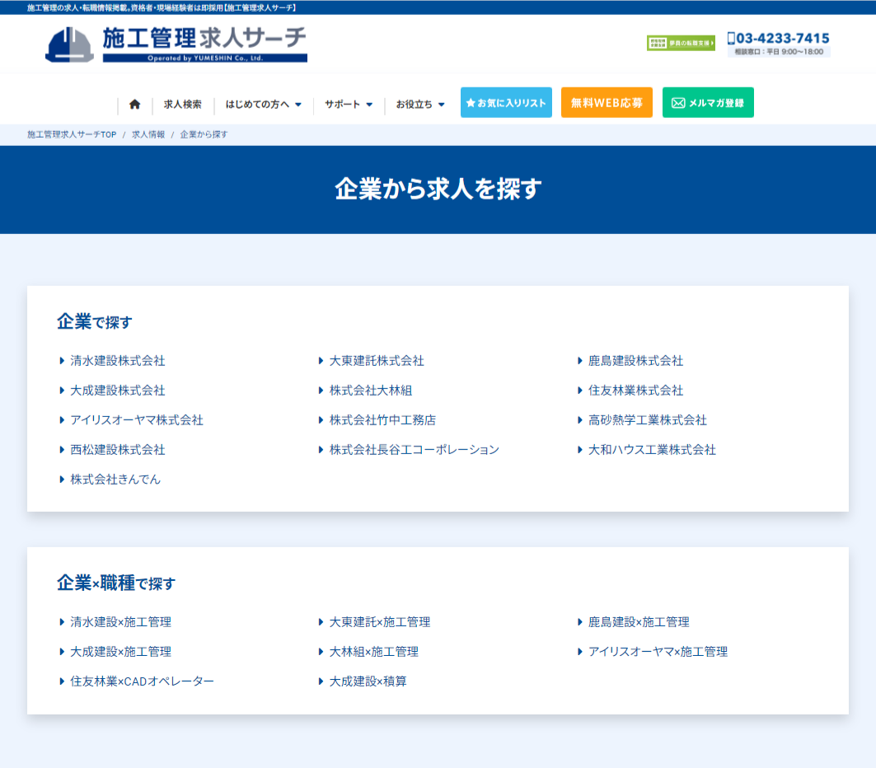
Task: Open 西松建設株式会社 company link
Action: point(117,450)
